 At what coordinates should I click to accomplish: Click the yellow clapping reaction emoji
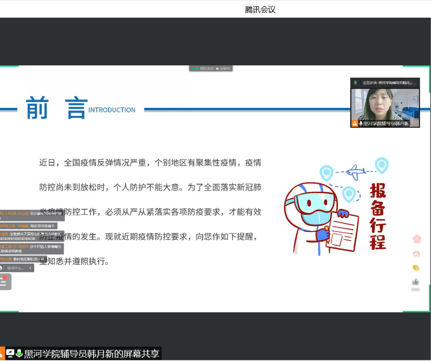point(416,268)
